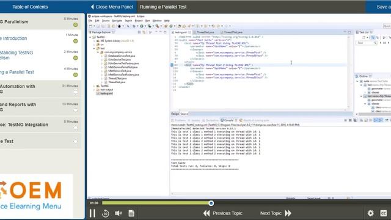This screenshot has width=391, height=220.
Task: Click the completion dot for Introduction lesson
Action: 76,41
